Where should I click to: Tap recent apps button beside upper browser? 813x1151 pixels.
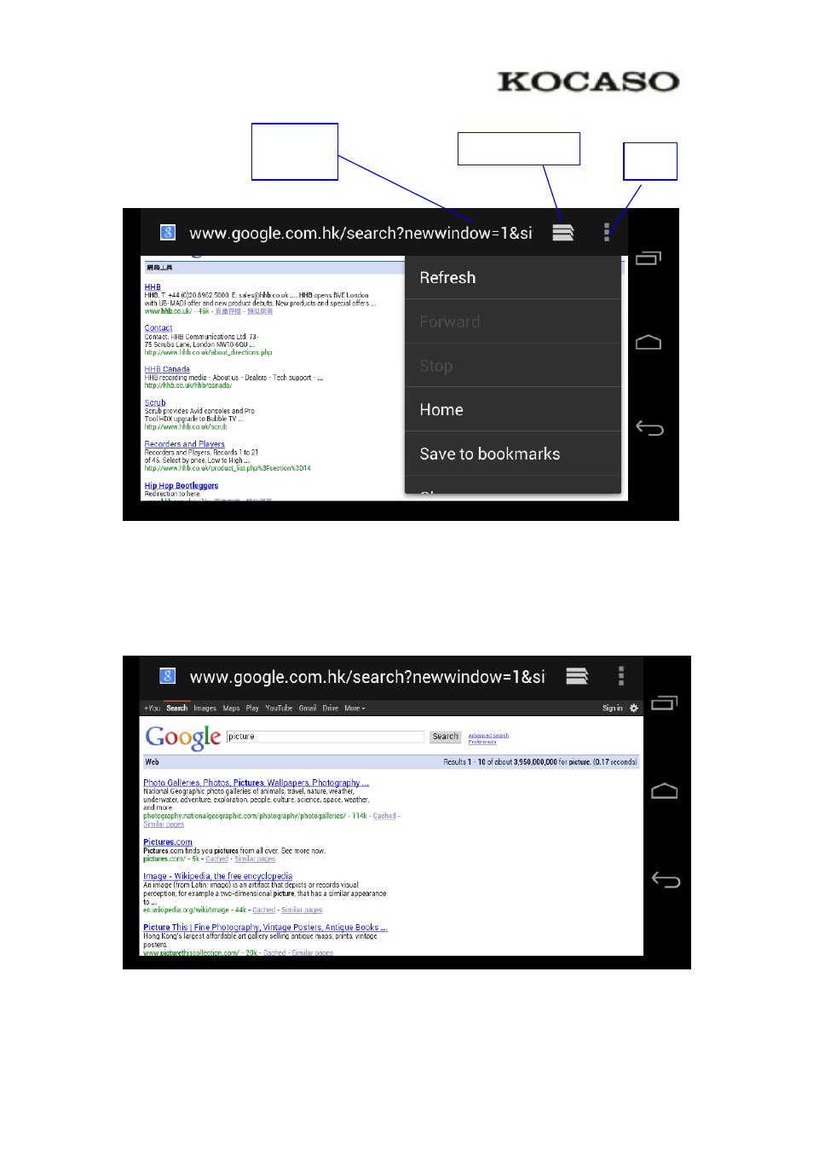click(649, 257)
